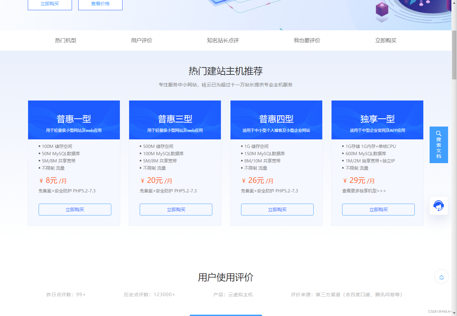Click the back-to-TOP arrow icon
Image resolution: width=457 pixels, height=316 pixels.
pos(441,277)
